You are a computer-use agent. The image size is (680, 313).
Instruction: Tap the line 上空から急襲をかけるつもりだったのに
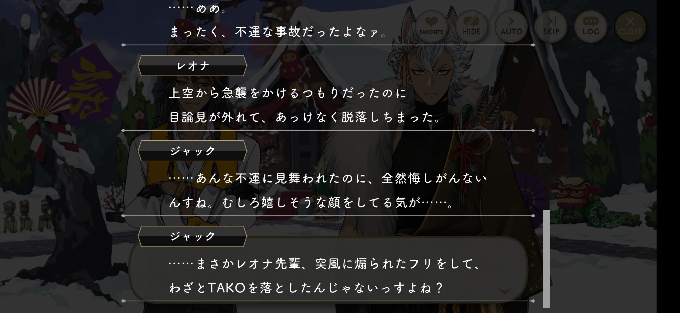click(x=288, y=93)
